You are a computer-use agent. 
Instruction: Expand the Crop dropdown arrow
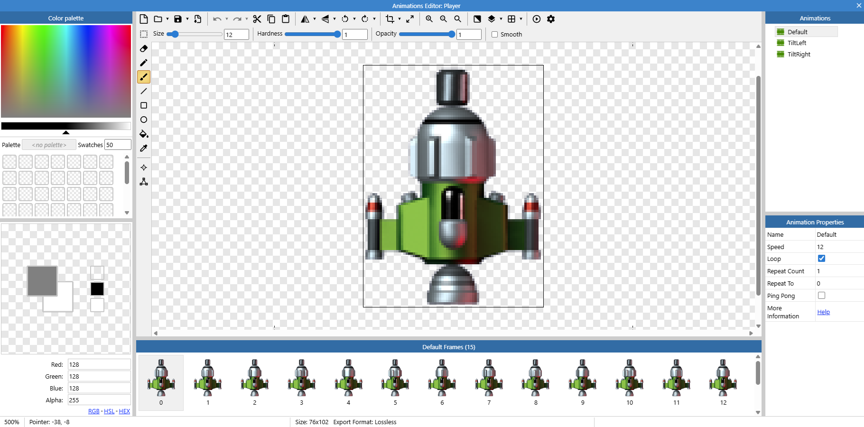399,19
